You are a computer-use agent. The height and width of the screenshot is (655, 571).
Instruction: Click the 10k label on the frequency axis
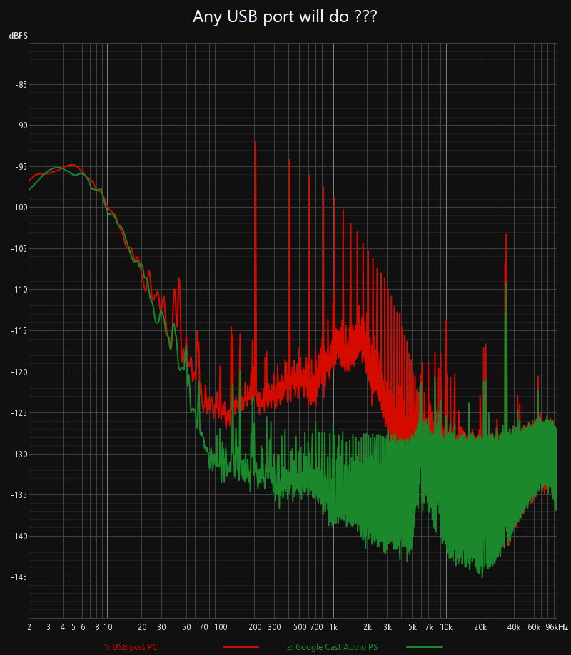tap(446, 627)
